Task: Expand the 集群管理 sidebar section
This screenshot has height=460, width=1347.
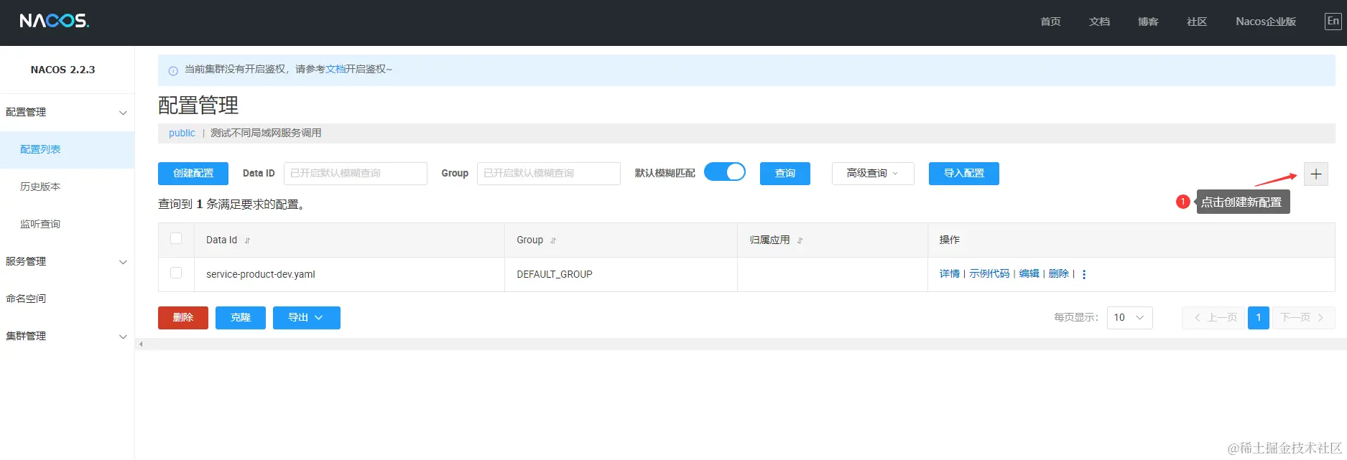Action: pyautogui.click(x=67, y=336)
